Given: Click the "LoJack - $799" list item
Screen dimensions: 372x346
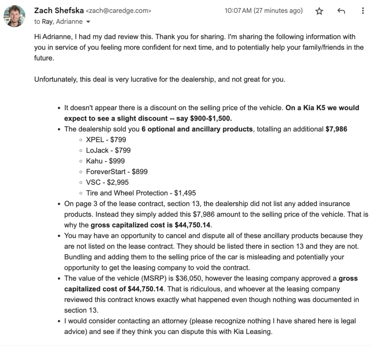Looking at the screenshot, I should click(x=108, y=150).
